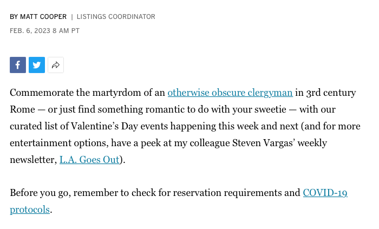Click the Feb. 6, 2023 publish date

click(30, 31)
